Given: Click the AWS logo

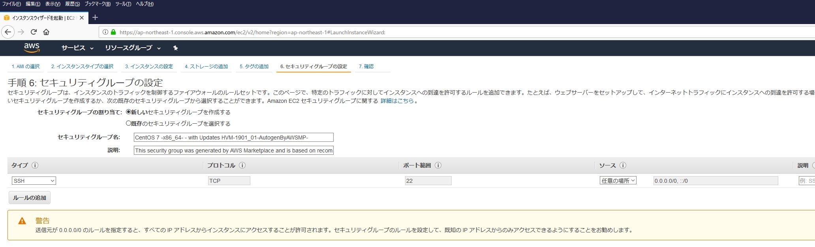Looking at the screenshot, I should click(32, 48).
